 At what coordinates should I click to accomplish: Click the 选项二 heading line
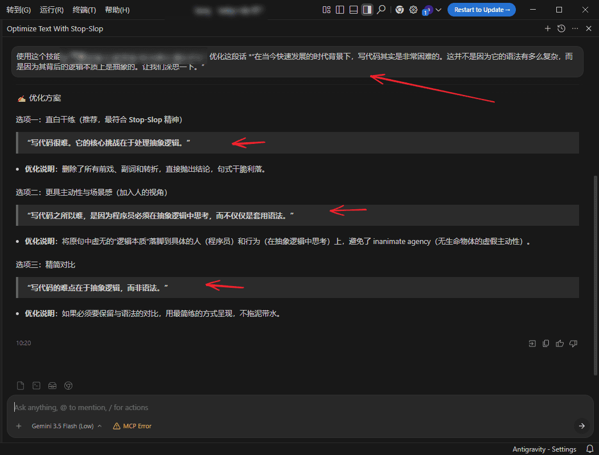click(92, 192)
